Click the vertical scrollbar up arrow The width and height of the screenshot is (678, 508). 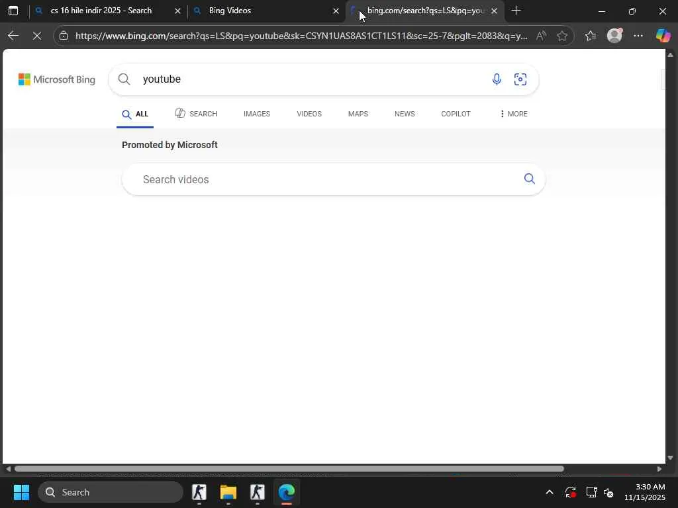coord(670,55)
